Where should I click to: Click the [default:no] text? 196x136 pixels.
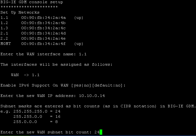107,85
